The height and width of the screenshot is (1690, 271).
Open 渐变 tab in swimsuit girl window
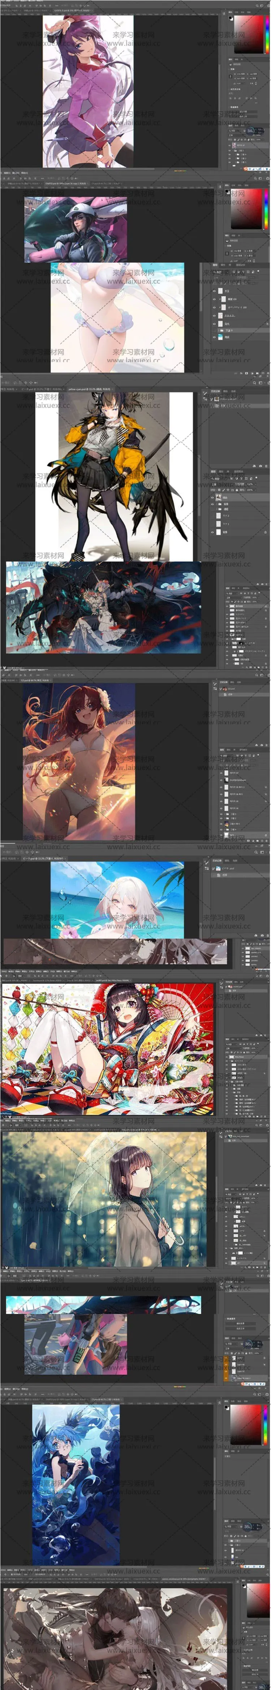coord(240,185)
